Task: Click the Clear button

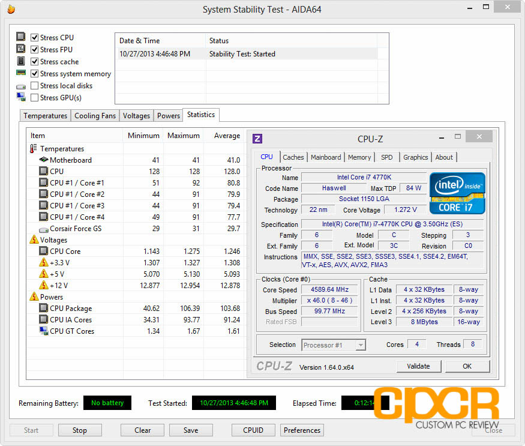Action: click(x=142, y=430)
